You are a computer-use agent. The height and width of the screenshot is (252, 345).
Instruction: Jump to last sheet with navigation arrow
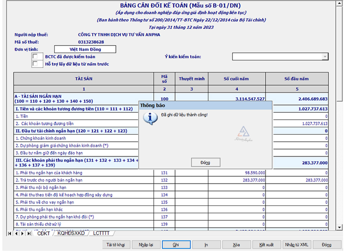[29, 233]
